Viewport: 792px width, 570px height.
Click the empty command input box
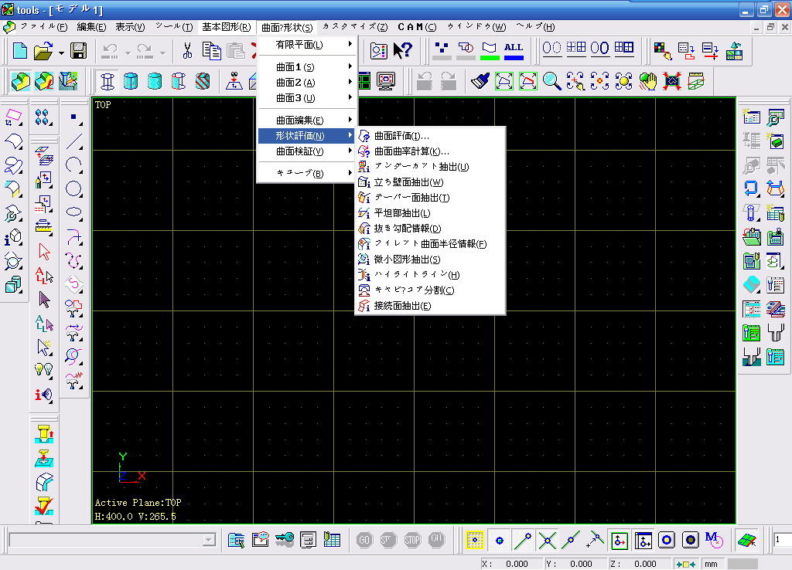pos(106,540)
